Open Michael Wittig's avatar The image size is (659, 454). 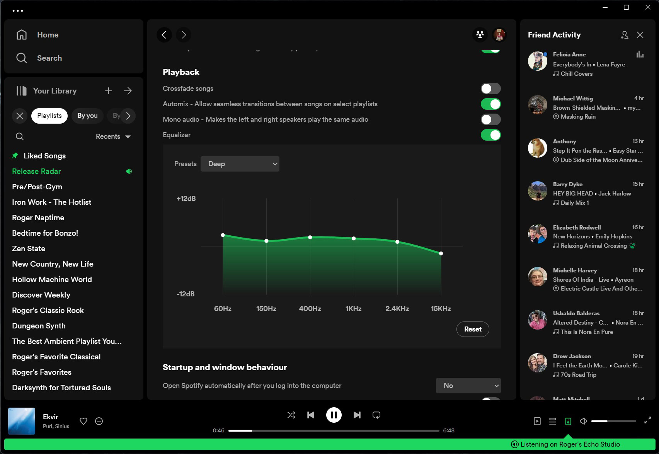click(538, 105)
